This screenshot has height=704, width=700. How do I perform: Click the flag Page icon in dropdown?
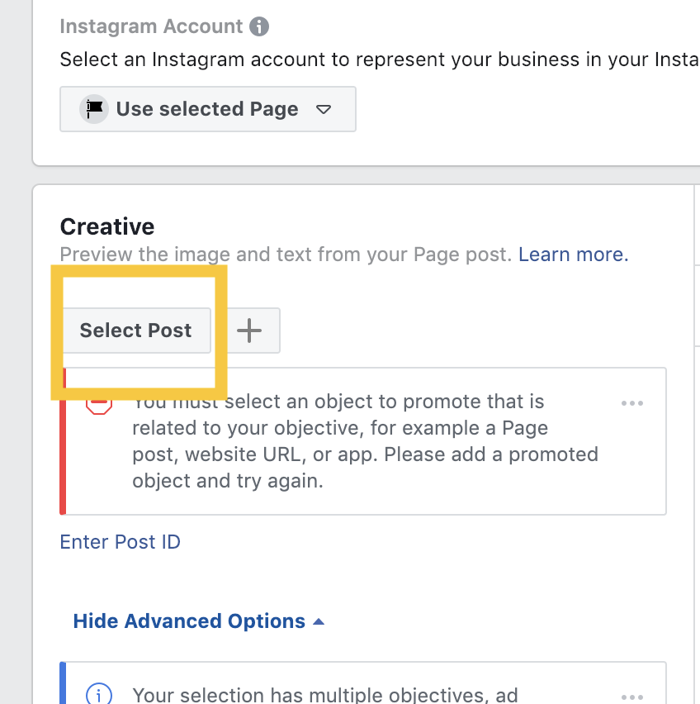tap(94, 109)
